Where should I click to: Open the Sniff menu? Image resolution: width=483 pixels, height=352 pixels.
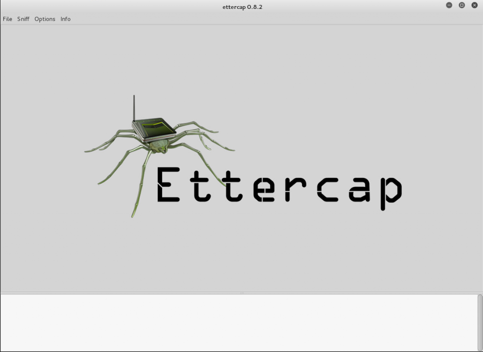[x=23, y=19]
